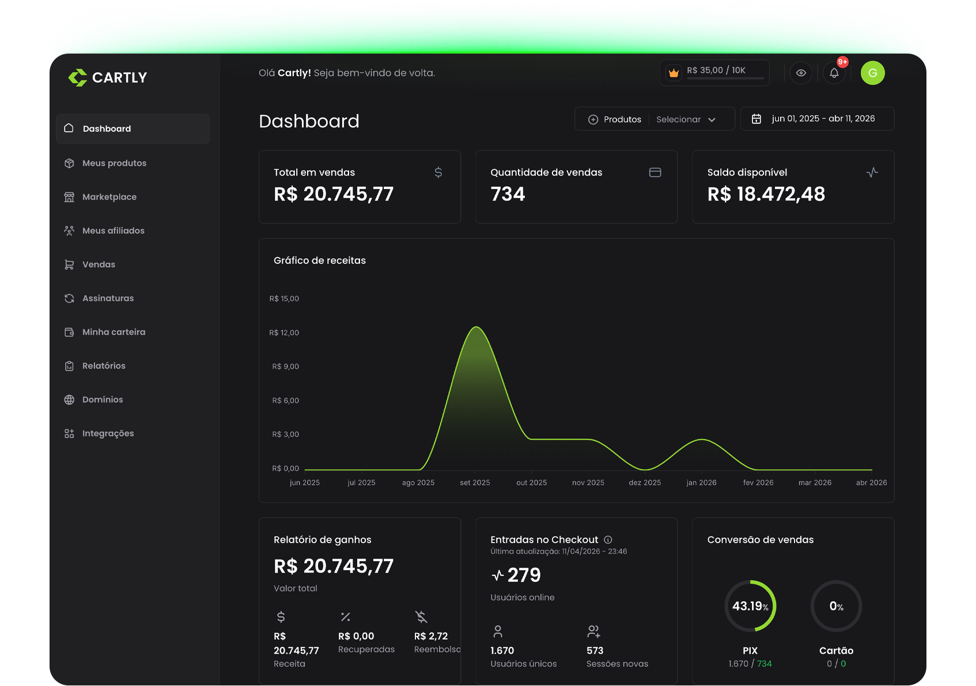Open the Integrações page

tap(108, 434)
